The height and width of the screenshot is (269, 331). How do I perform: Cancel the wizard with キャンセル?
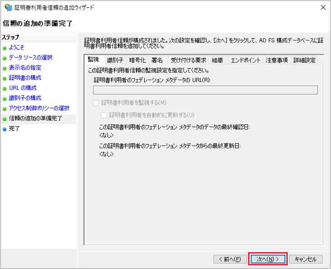coord(306,259)
